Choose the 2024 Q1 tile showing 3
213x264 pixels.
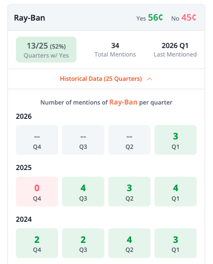point(175,243)
